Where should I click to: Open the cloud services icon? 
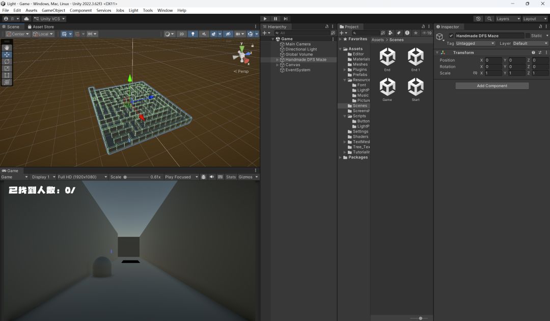coord(26,18)
